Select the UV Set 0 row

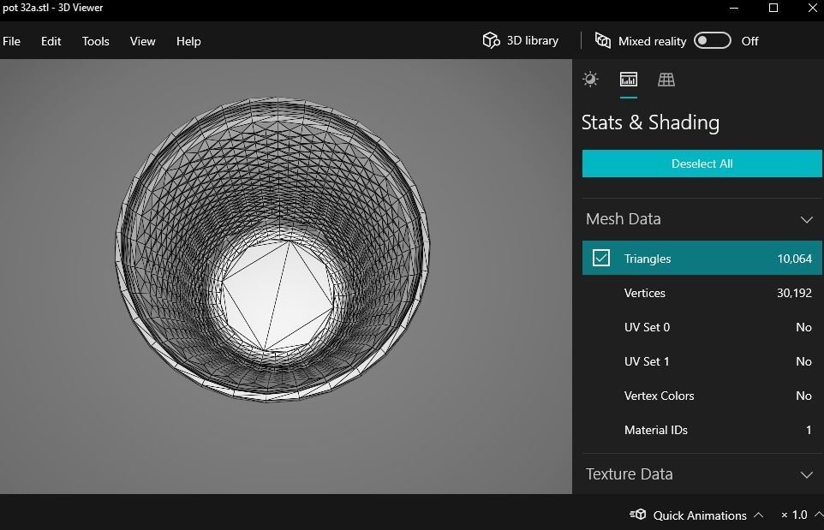[x=702, y=327]
